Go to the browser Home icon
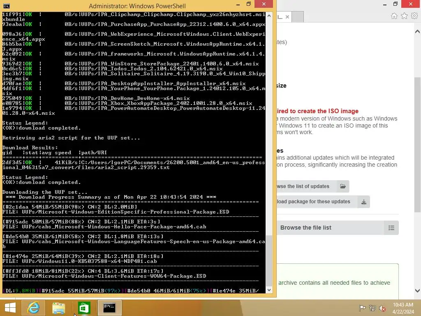The width and height of the screenshot is (421, 316). pos(394,16)
